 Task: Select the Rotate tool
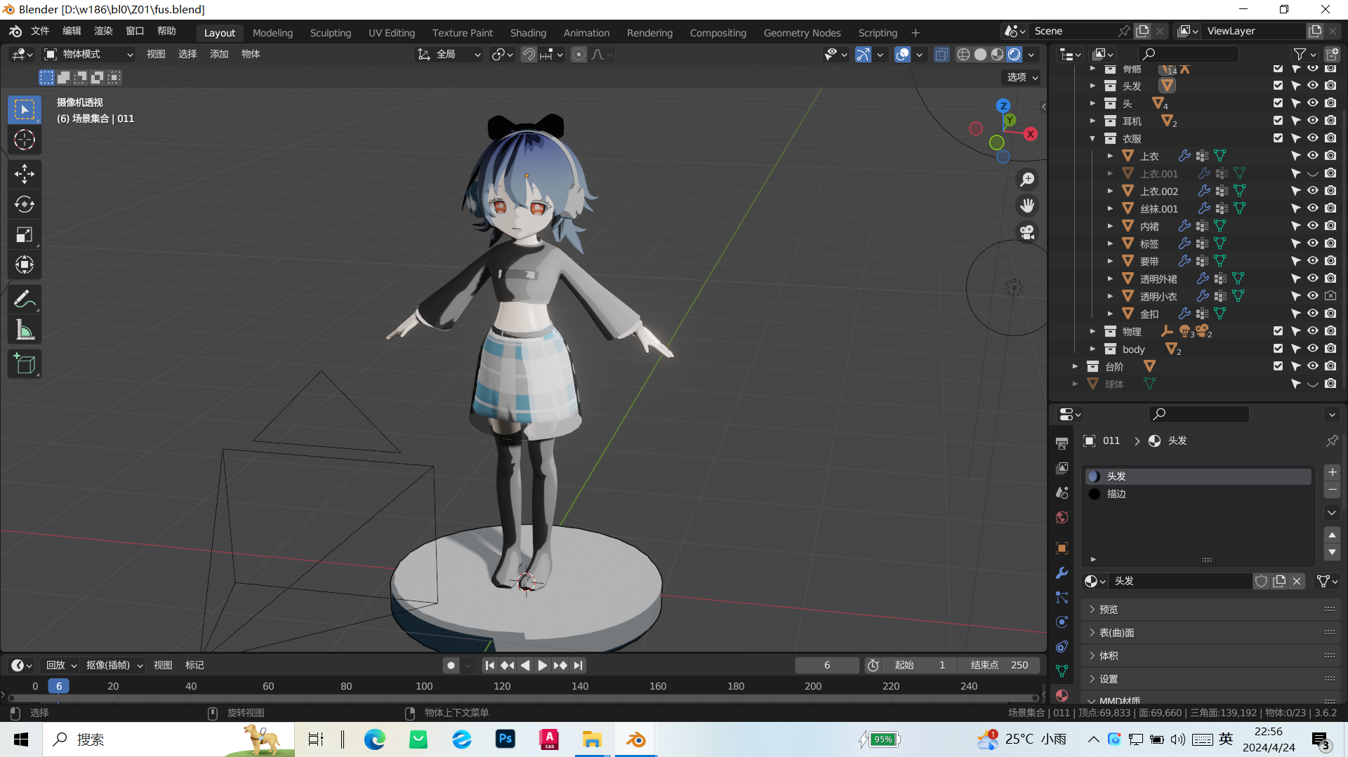click(x=25, y=204)
